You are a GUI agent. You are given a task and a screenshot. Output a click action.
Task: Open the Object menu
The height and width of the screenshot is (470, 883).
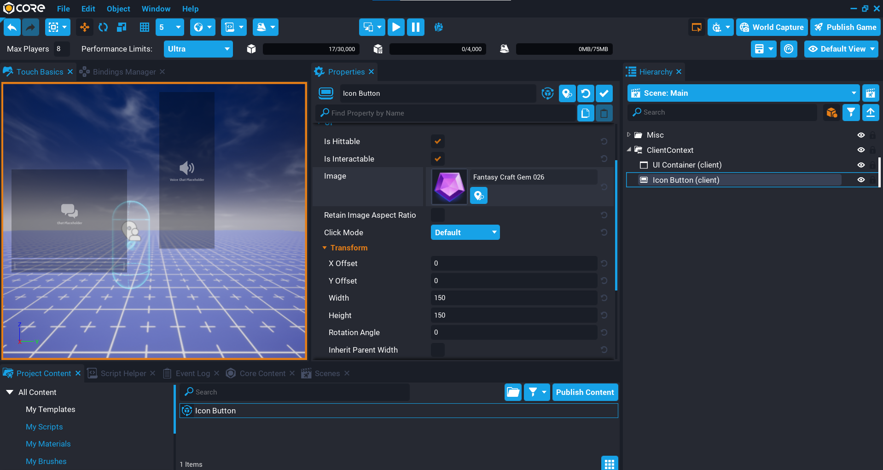[118, 9]
